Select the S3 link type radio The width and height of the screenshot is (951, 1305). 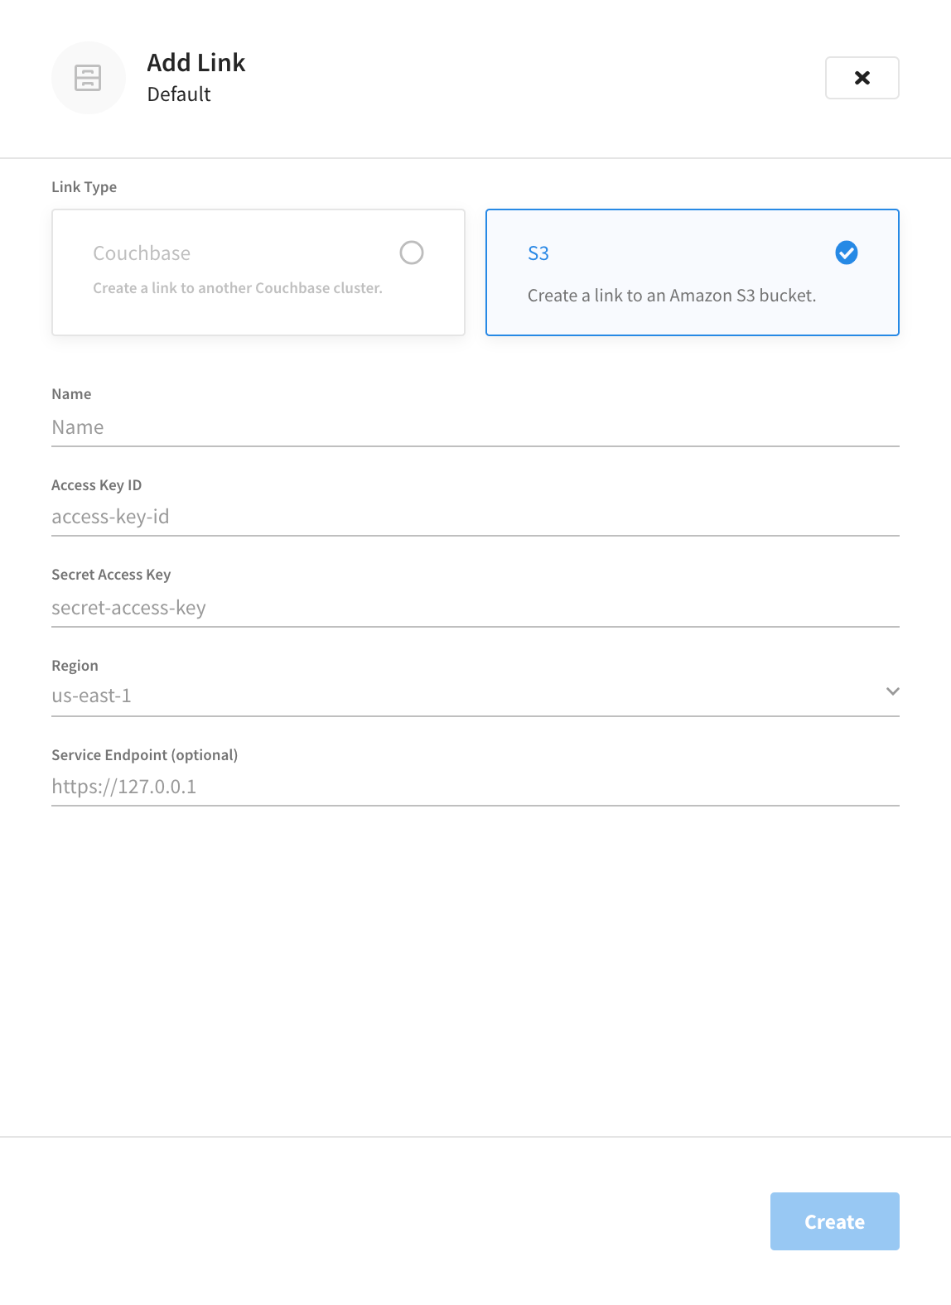(x=847, y=253)
